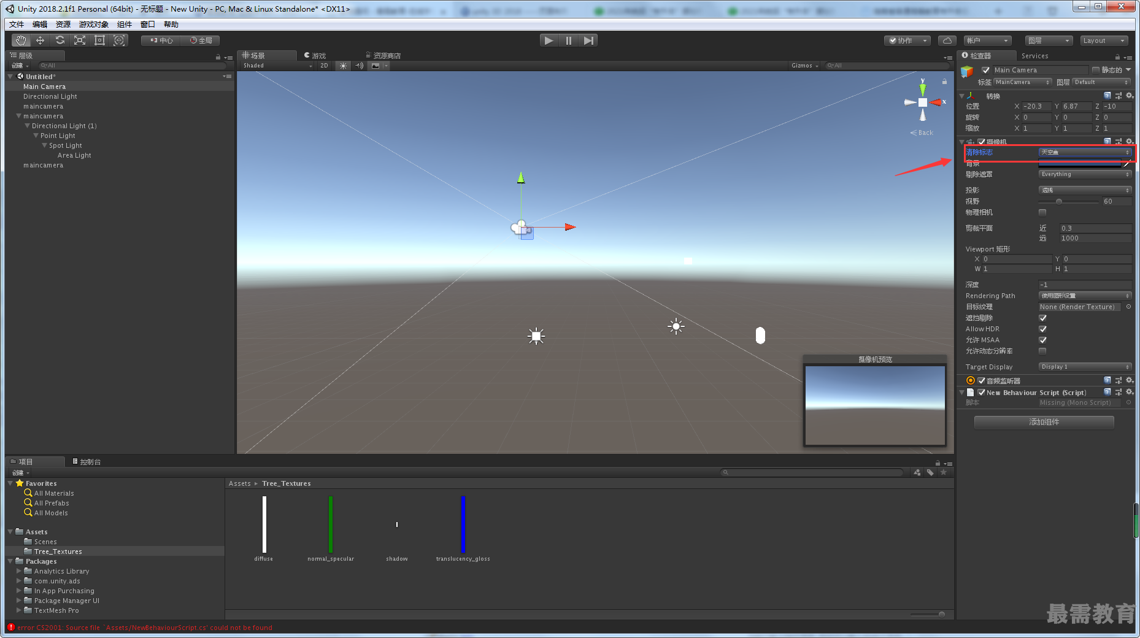
Task: Select the combined Transform tool
Action: (x=119, y=40)
